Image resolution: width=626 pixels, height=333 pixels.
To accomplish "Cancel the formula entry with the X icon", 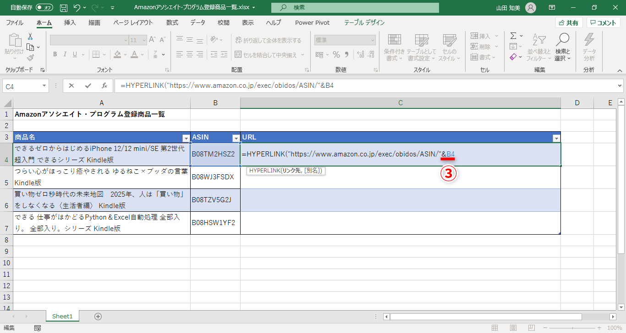I will pyautogui.click(x=71, y=86).
